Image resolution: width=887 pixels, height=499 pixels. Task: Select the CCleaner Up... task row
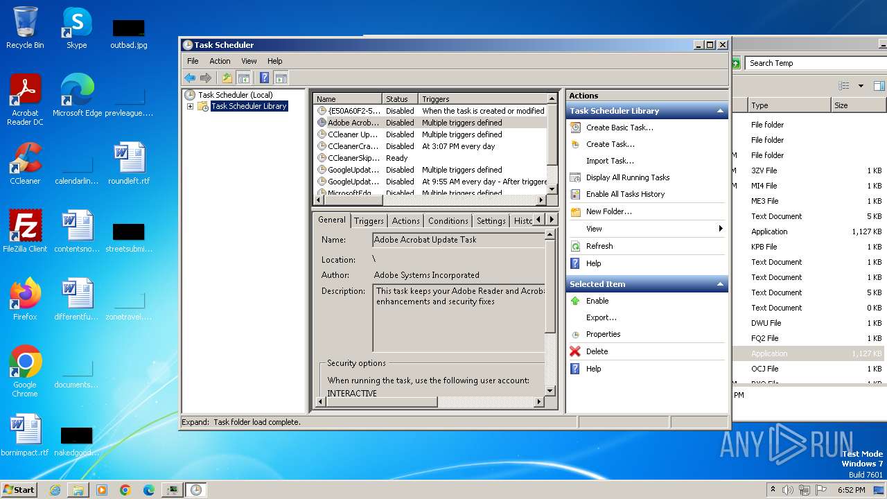point(430,134)
